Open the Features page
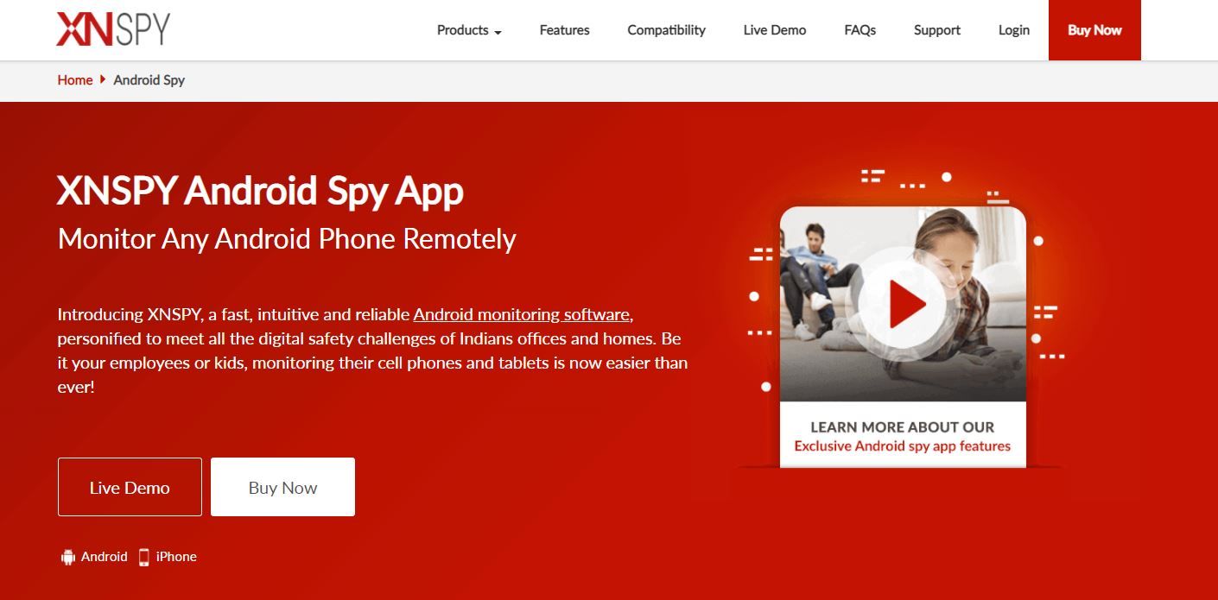Image resolution: width=1218 pixels, height=600 pixels. tap(564, 30)
